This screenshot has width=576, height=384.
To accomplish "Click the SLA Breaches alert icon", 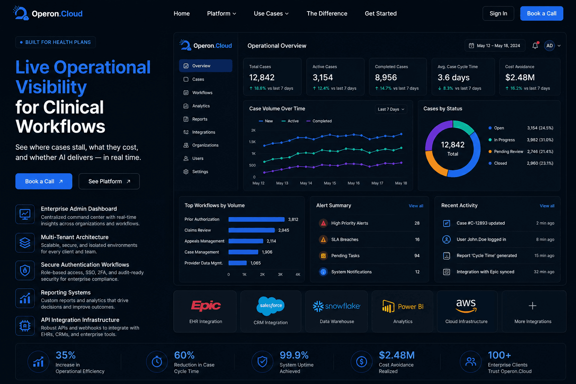I will (x=323, y=239).
